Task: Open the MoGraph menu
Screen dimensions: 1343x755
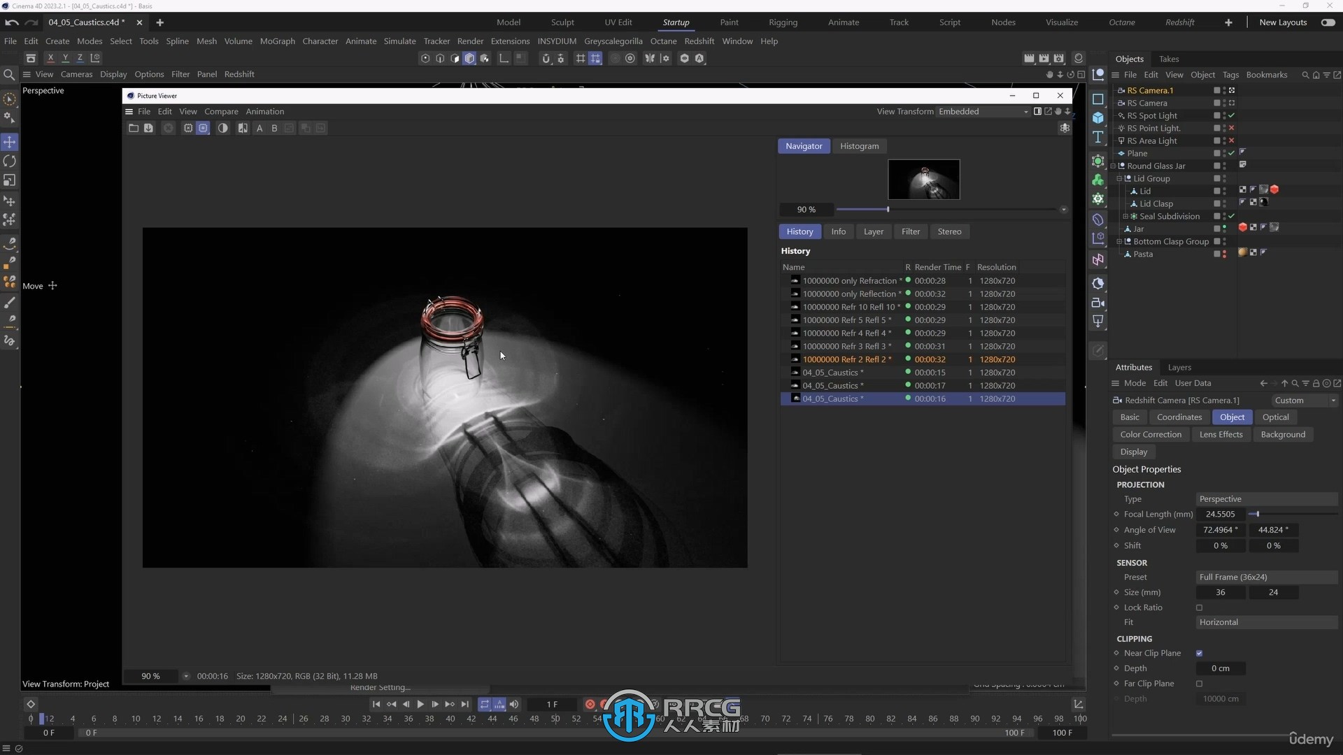Action: (278, 41)
